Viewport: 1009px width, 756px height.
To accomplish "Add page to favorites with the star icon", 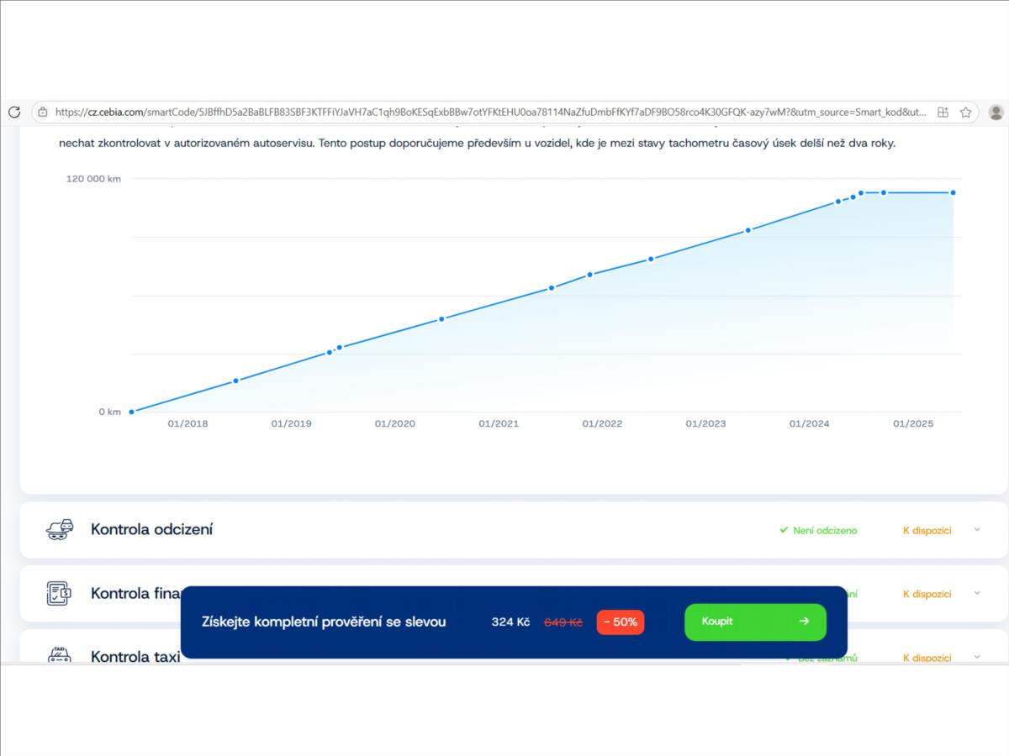I will (x=965, y=112).
